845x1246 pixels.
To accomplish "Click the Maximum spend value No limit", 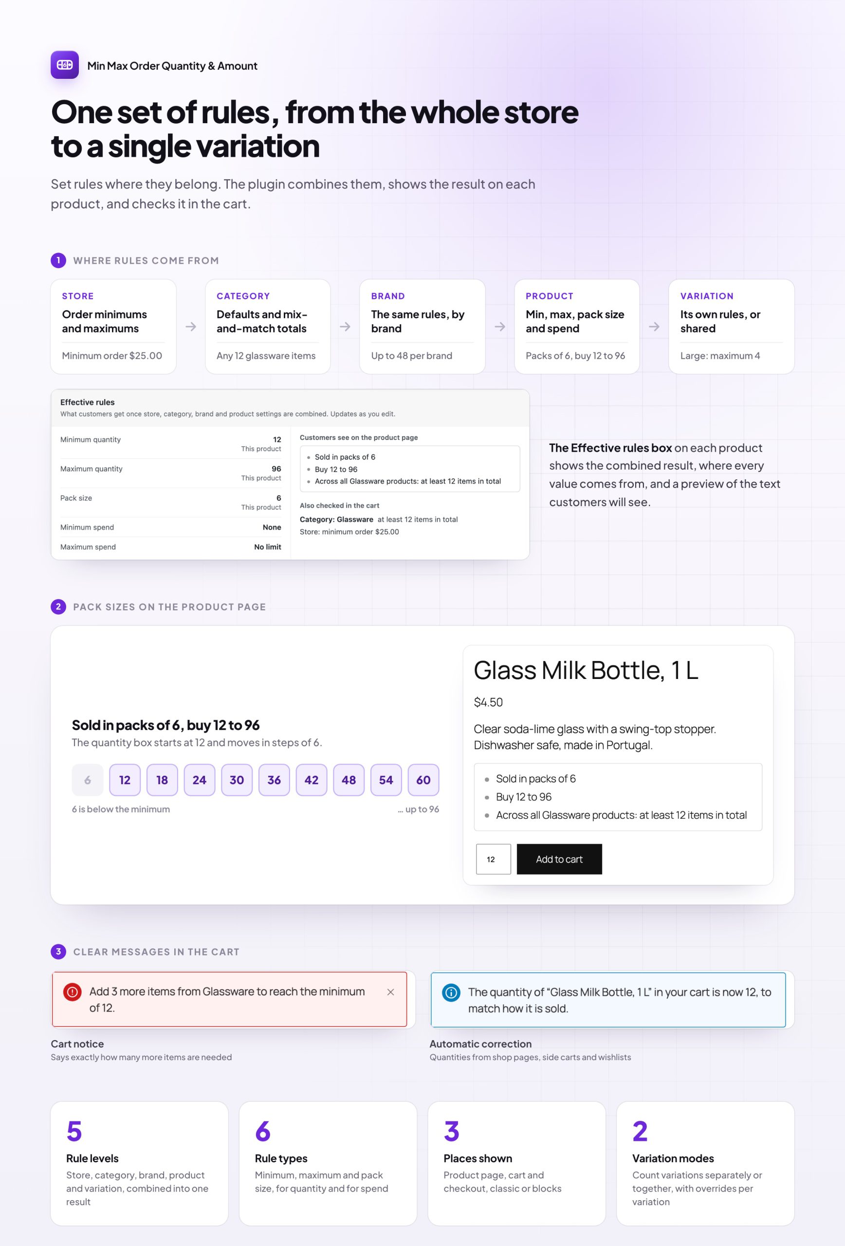I will coord(268,547).
